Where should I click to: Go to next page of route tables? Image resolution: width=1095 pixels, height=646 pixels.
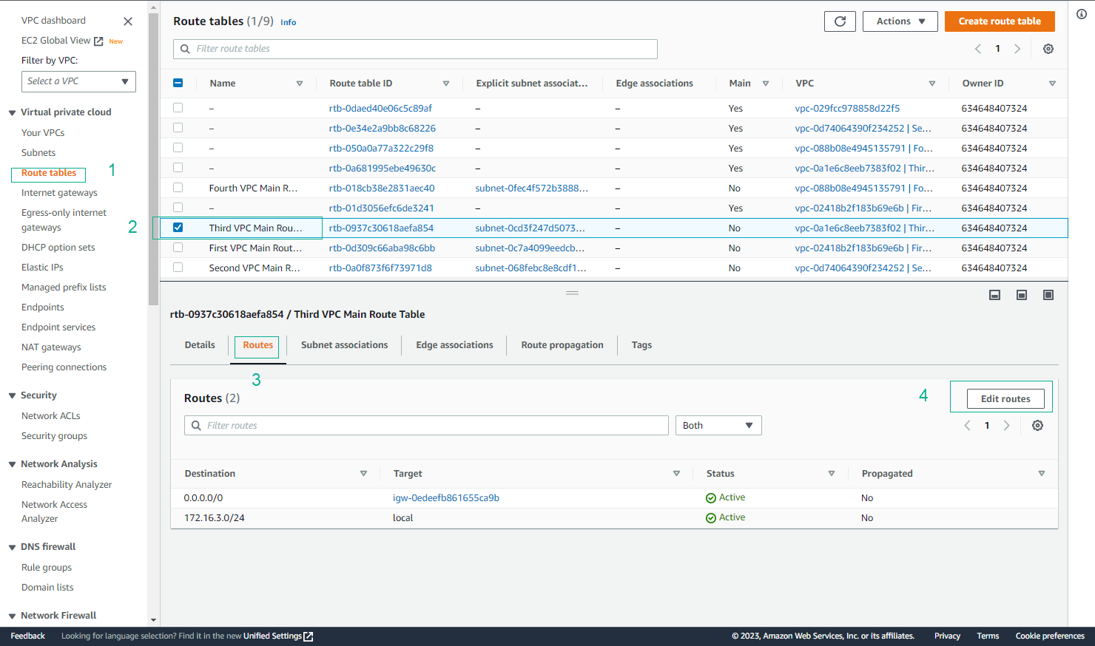(1017, 49)
